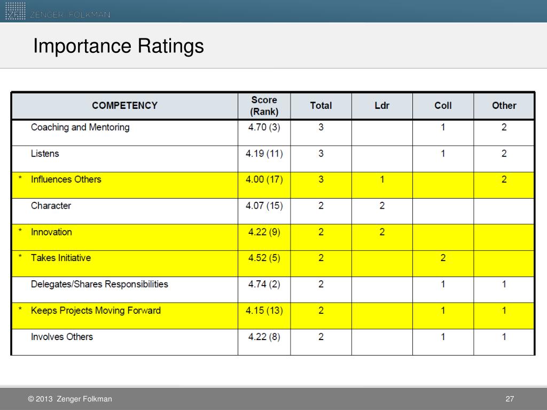Click the Other value in the Delegates/Shares Responsibilities row
Viewport: 547px width, 410px height.
(x=504, y=285)
